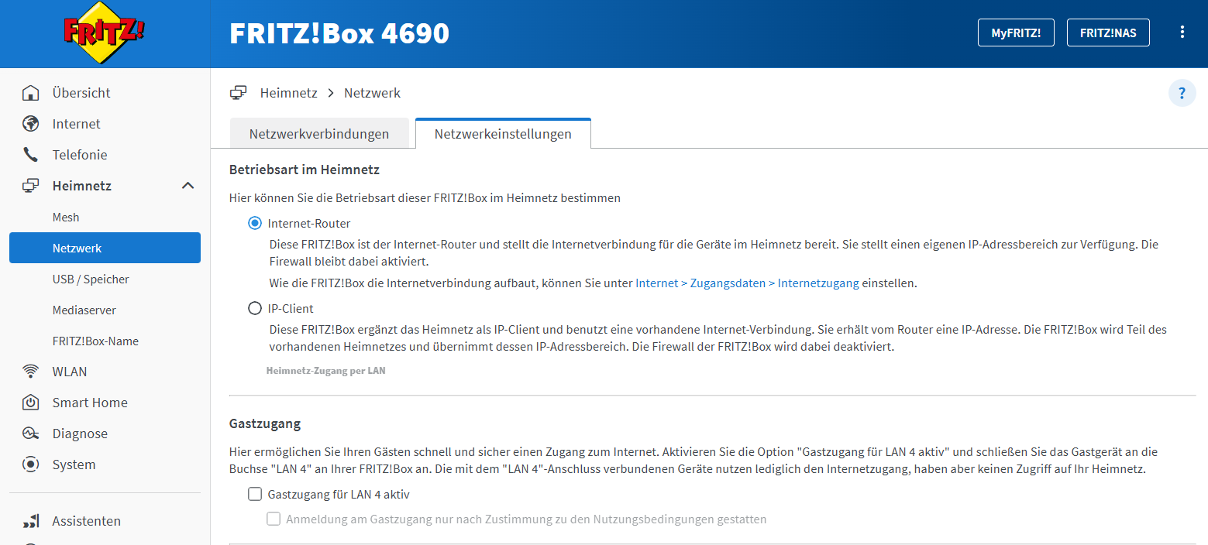Open FRITZ!Box-Name submenu item
The height and width of the screenshot is (545, 1208).
point(95,341)
